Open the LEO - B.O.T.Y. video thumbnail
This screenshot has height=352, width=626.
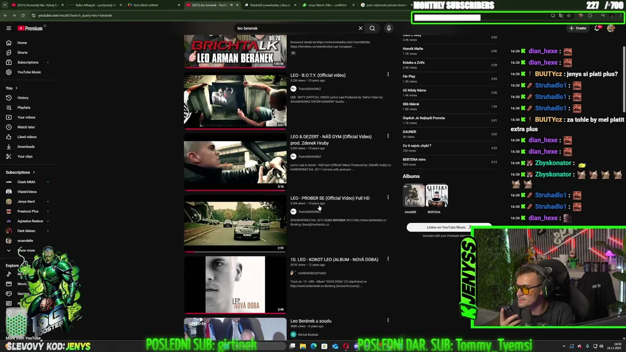coord(235,100)
